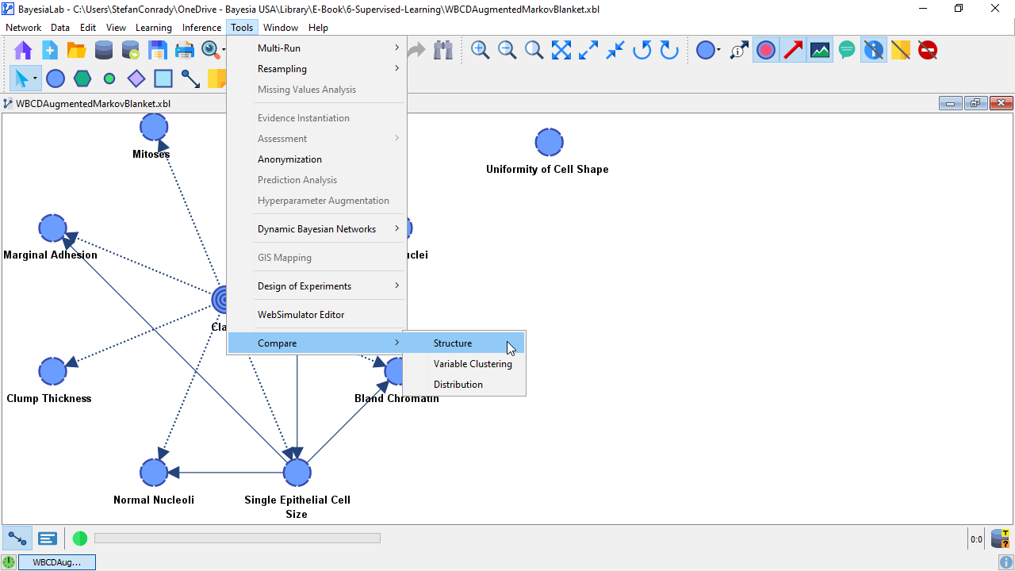Expand the Multi-Run submenu
Screen dimensions: 1015x571
316,48
